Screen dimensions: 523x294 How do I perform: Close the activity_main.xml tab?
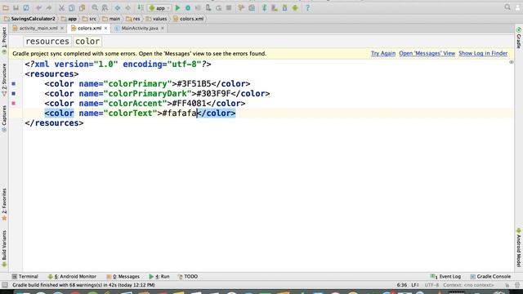(62, 29)
